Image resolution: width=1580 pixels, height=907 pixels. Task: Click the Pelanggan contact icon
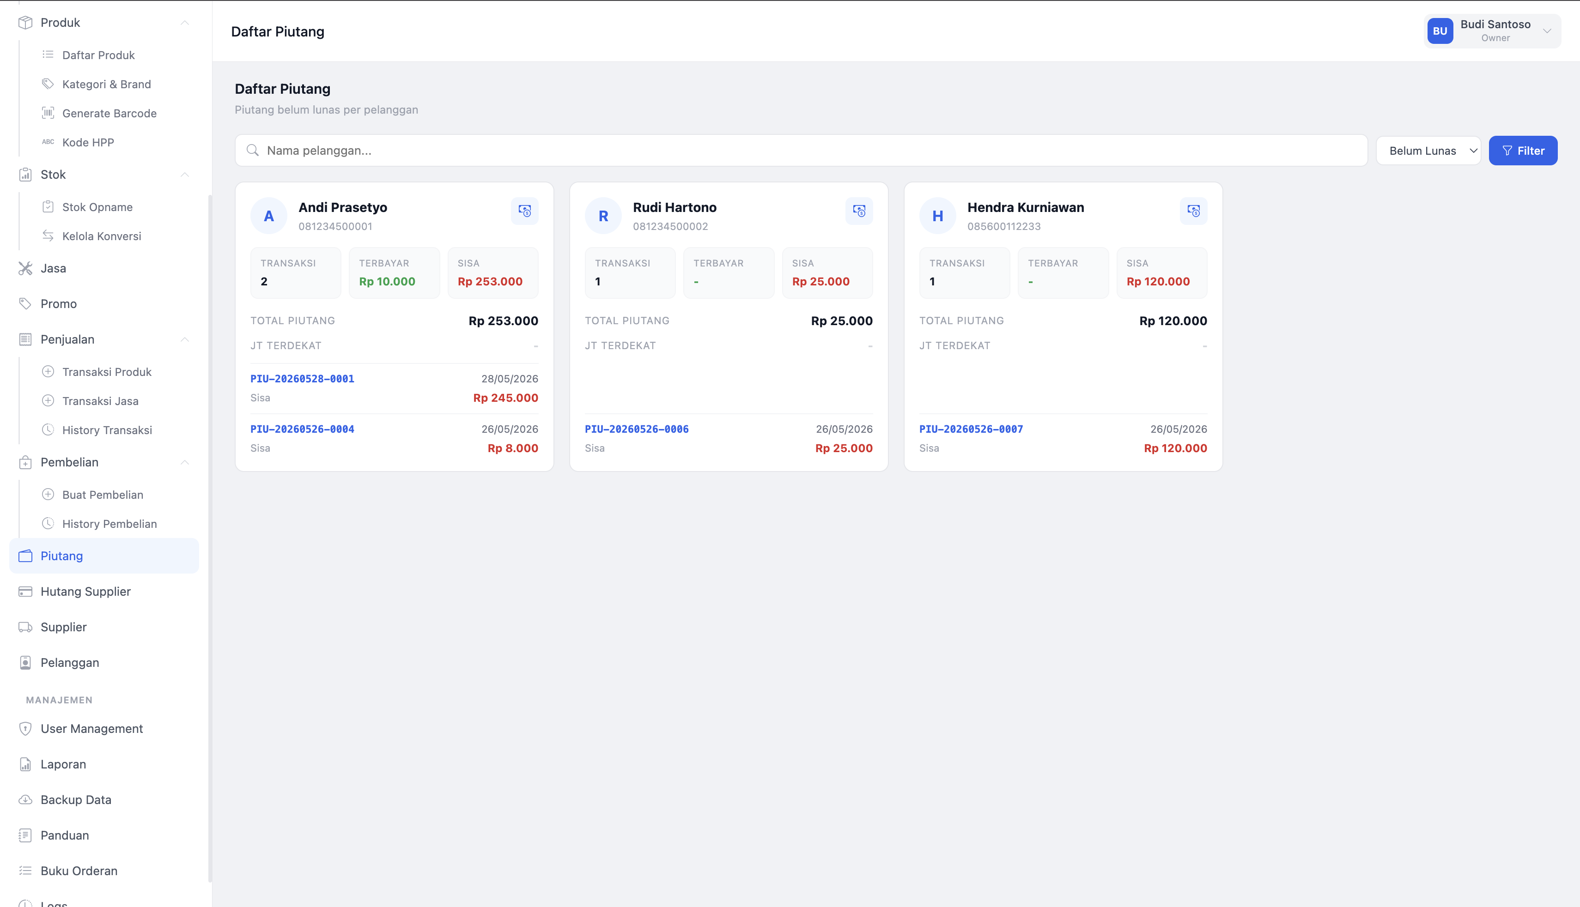25,662
